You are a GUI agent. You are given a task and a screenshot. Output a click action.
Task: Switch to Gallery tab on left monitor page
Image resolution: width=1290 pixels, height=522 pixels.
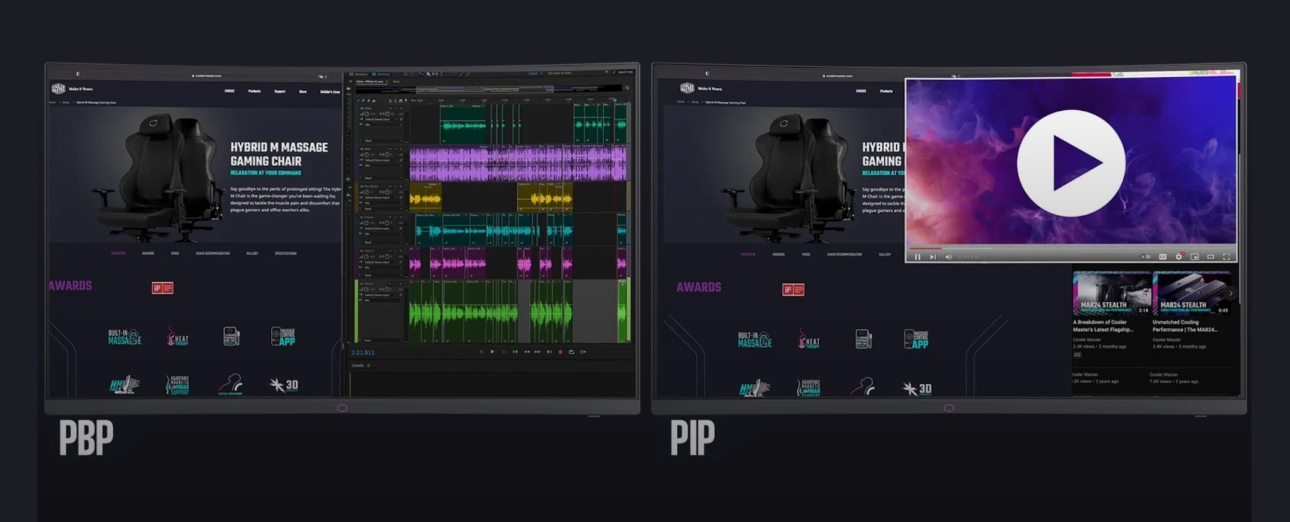(x=252, y=254)
